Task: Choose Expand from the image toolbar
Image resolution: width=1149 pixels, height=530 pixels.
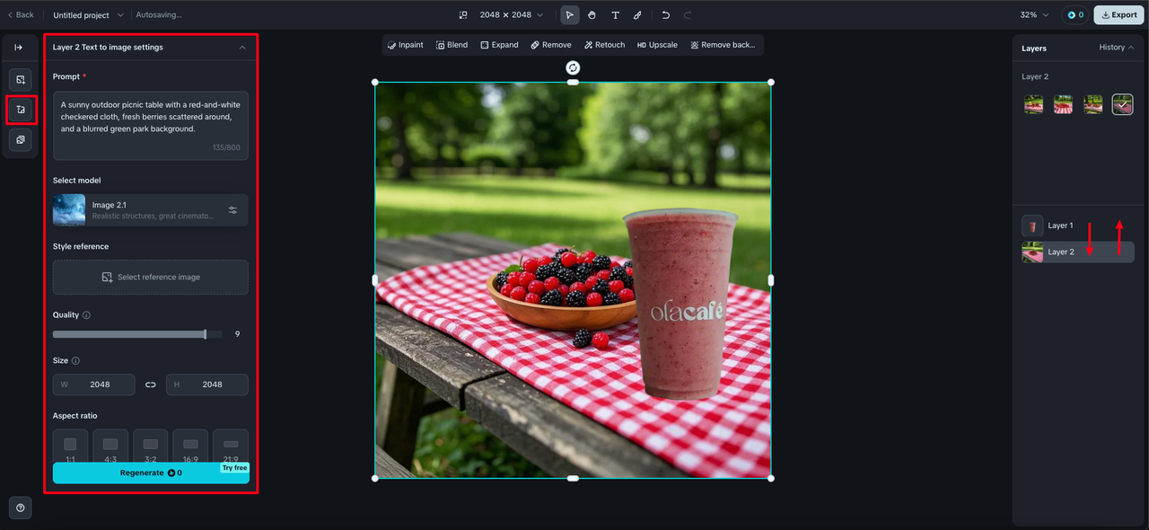Action: 499,45
